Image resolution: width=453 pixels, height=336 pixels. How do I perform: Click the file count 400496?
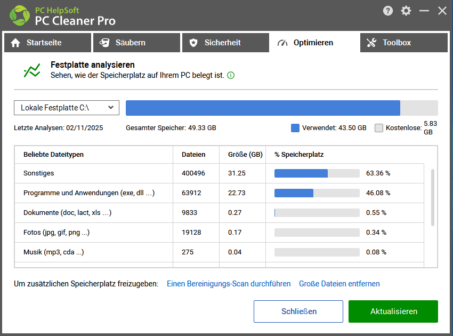pos(193,173)
